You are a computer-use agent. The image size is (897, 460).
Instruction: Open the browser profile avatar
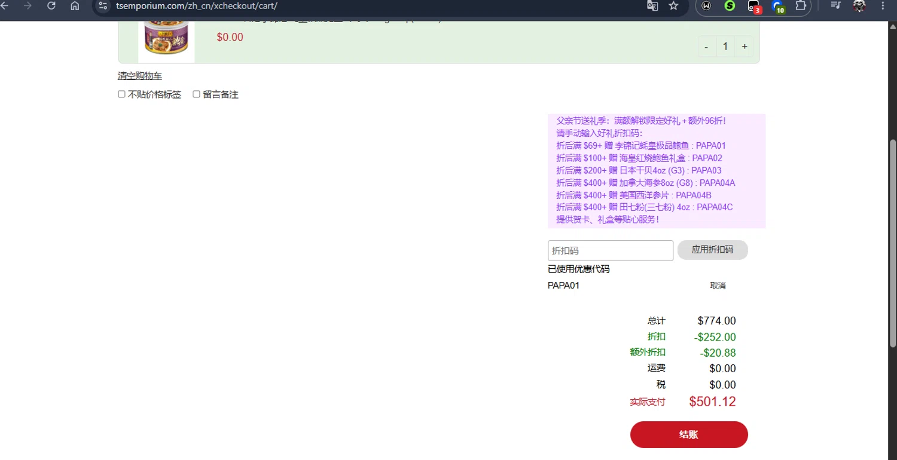[x=859, y=5]
